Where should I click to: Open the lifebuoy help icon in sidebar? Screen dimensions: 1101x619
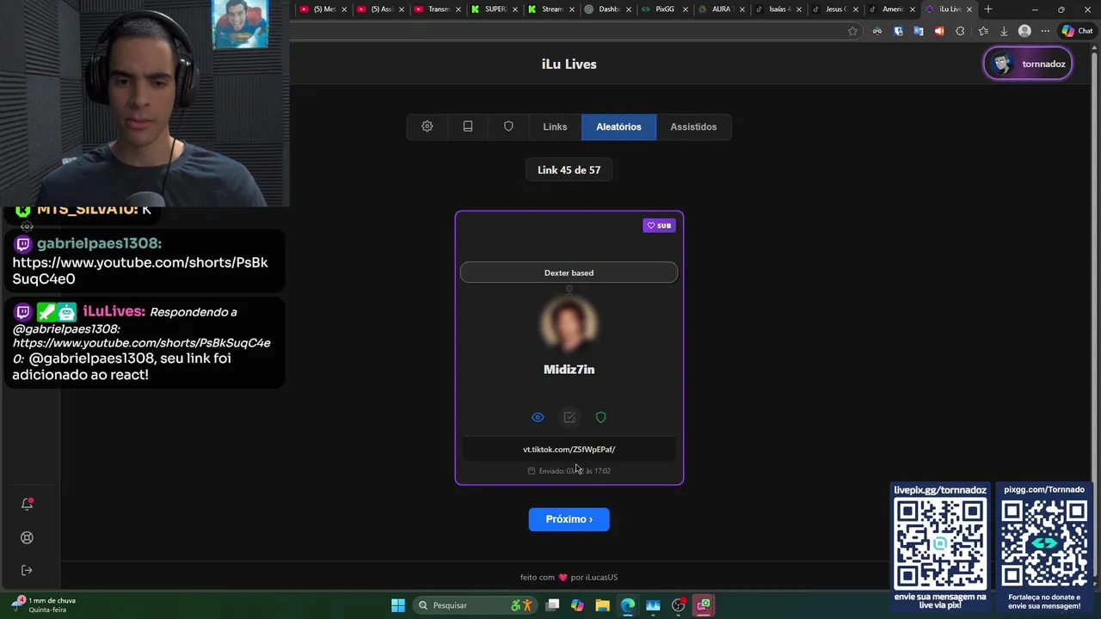pyautogui.click(x=27, y=537)
